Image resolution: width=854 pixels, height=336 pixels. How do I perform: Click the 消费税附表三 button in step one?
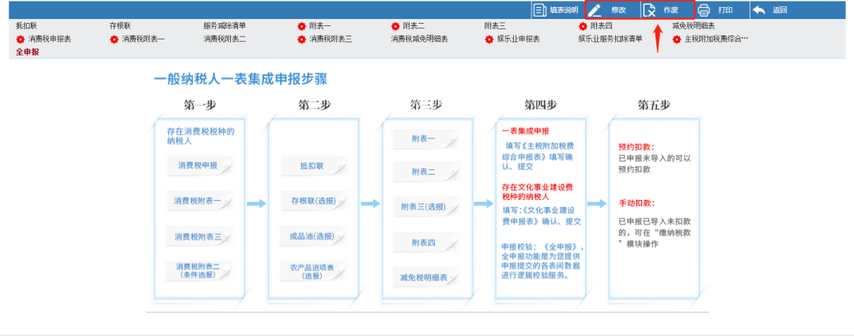[x=199, y=237]
